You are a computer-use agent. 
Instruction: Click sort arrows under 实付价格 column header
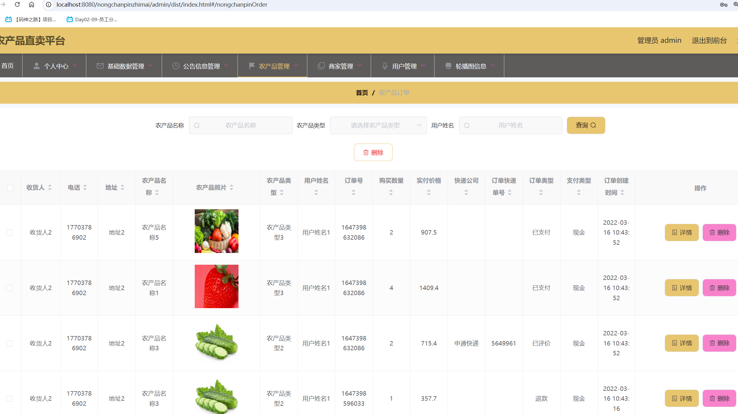coord(428,192)
